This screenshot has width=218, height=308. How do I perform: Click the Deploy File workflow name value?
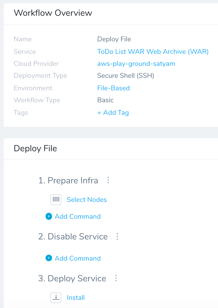point(114,39)
